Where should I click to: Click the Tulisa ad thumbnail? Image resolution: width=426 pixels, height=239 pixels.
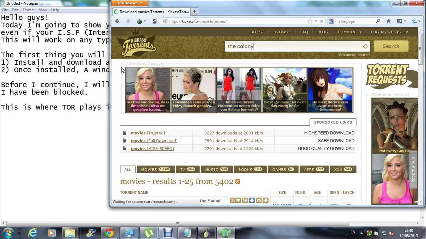(x=148, y=90)
